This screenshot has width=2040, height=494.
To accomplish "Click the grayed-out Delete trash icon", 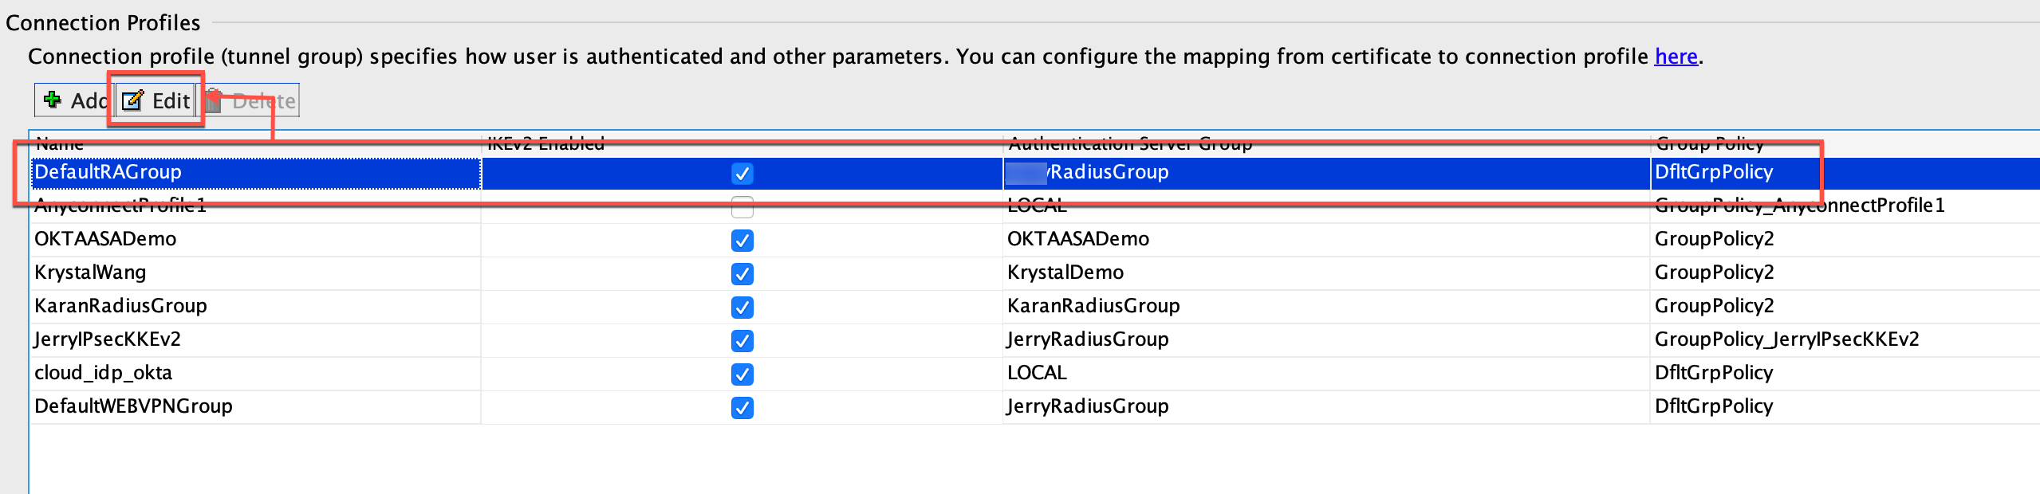I will coord(213,101).
